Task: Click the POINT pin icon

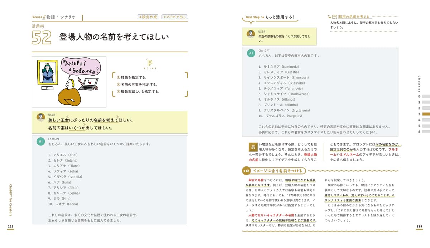Action: coord(149,62)
